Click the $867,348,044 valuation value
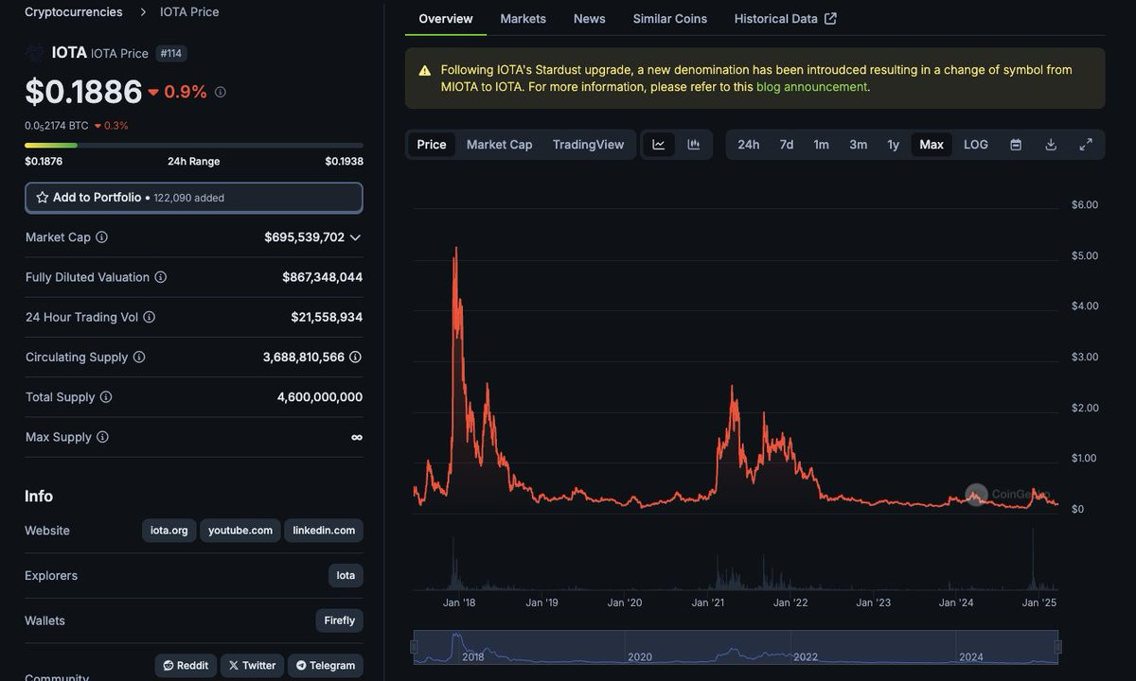The image size is (1136, 681). (x=322, y=277)
